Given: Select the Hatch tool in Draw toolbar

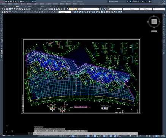Looking at the screenshot, I should point(2,46).
